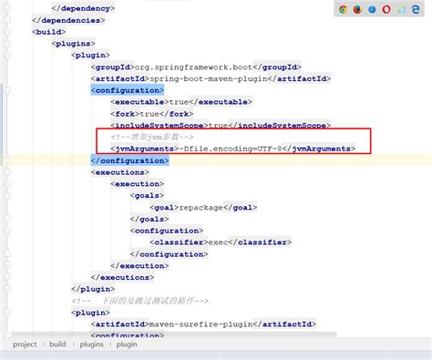Select plugins in the breadcrumb bar
The image size is (432, 360).
click(x=91, y=345)
